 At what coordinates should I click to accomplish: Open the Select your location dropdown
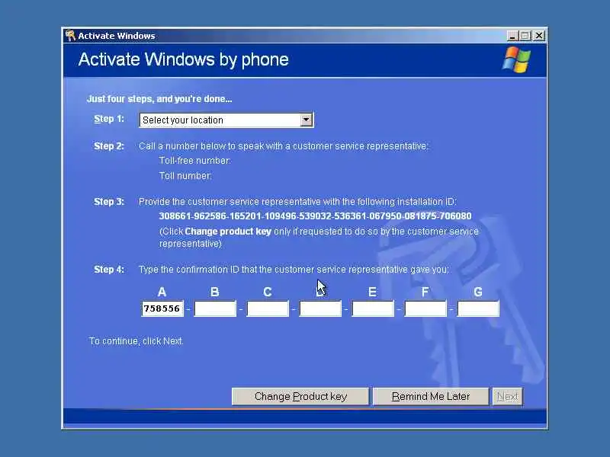tap(226, 120)
